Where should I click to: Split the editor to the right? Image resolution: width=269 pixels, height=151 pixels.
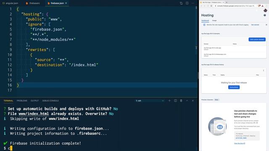pyautogui.click(x=187, y=3)
